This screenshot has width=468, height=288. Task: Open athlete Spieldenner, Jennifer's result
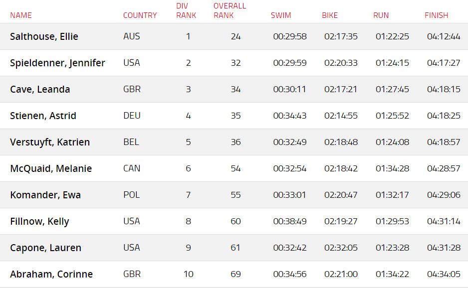(57, 63)
